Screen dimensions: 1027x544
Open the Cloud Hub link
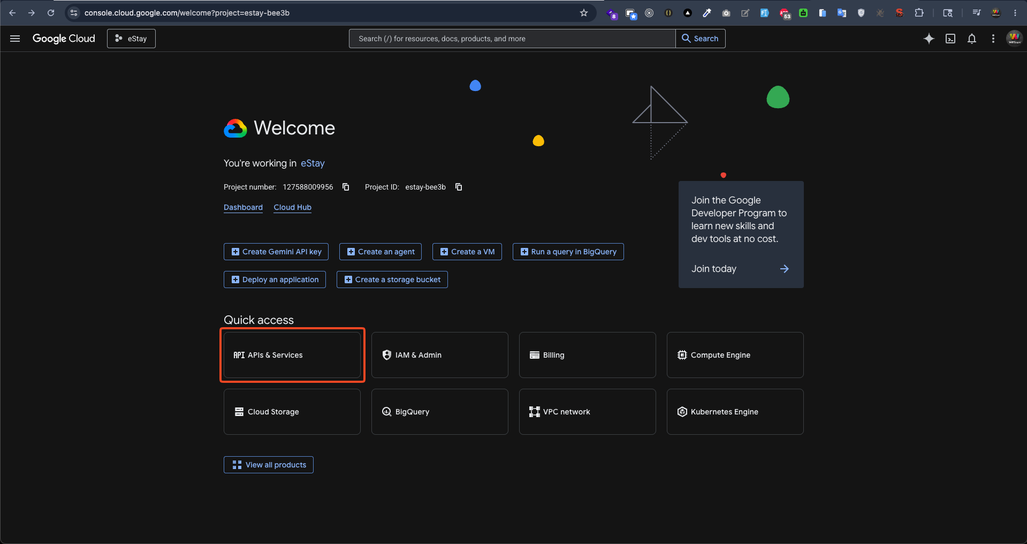[292, 207]
